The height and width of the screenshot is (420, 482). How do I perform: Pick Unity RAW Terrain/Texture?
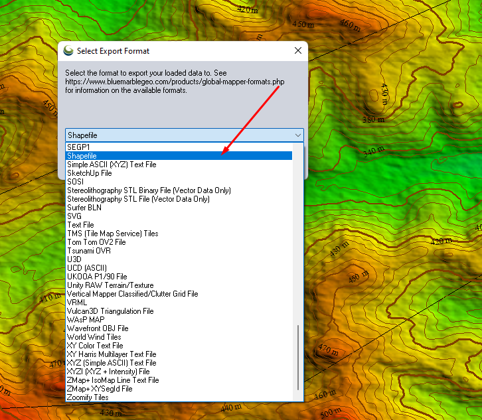coord(179,285)
